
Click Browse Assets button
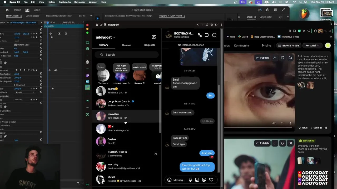tap(288, 45)
